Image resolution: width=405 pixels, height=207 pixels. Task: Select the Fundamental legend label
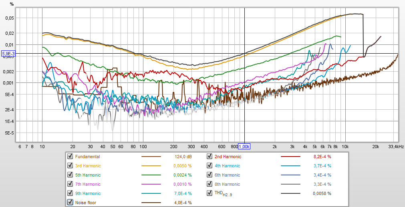pyautogui.click(x=88, y=157)
